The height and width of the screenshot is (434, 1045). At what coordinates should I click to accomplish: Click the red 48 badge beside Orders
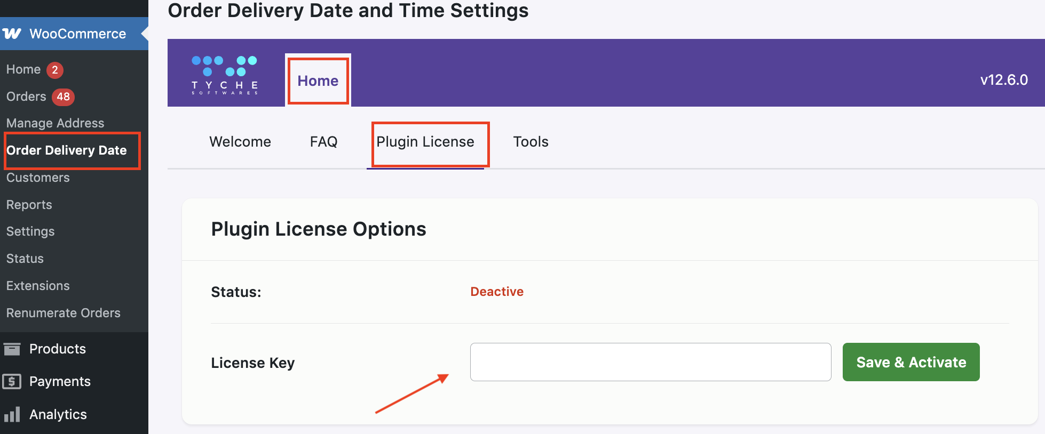pos(63,97)
